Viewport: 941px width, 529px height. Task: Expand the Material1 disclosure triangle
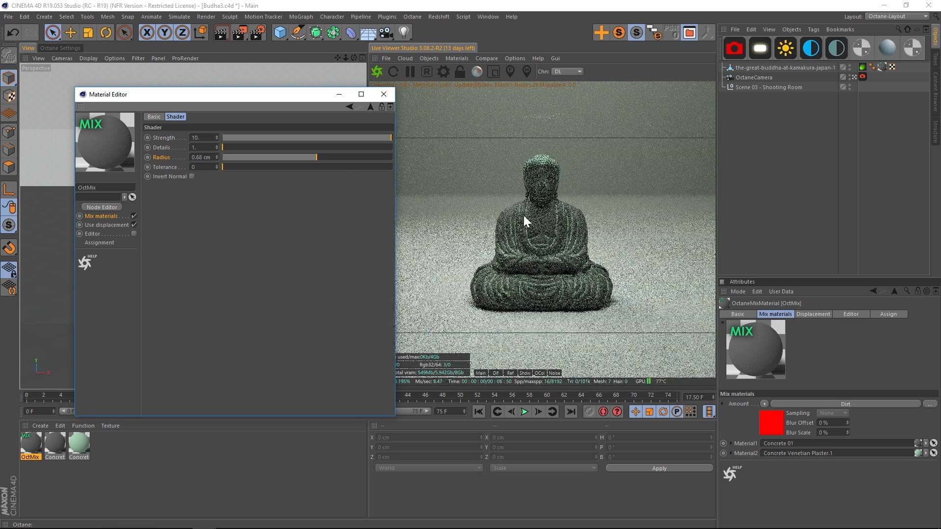(x=731, y=443)
